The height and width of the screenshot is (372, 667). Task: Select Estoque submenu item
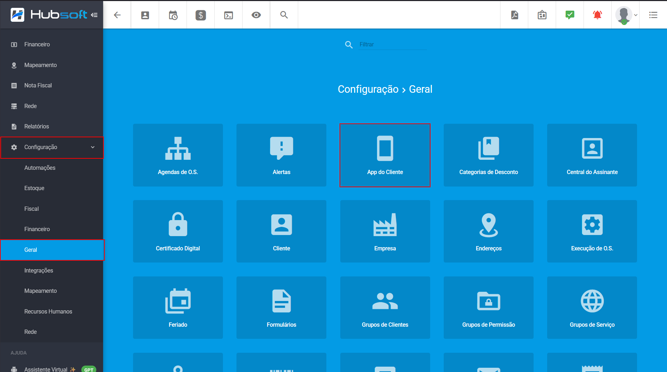click(34, 188)
